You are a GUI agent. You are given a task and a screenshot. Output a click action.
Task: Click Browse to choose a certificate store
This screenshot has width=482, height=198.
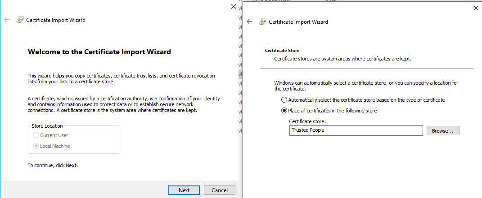[x=443, y=131]
